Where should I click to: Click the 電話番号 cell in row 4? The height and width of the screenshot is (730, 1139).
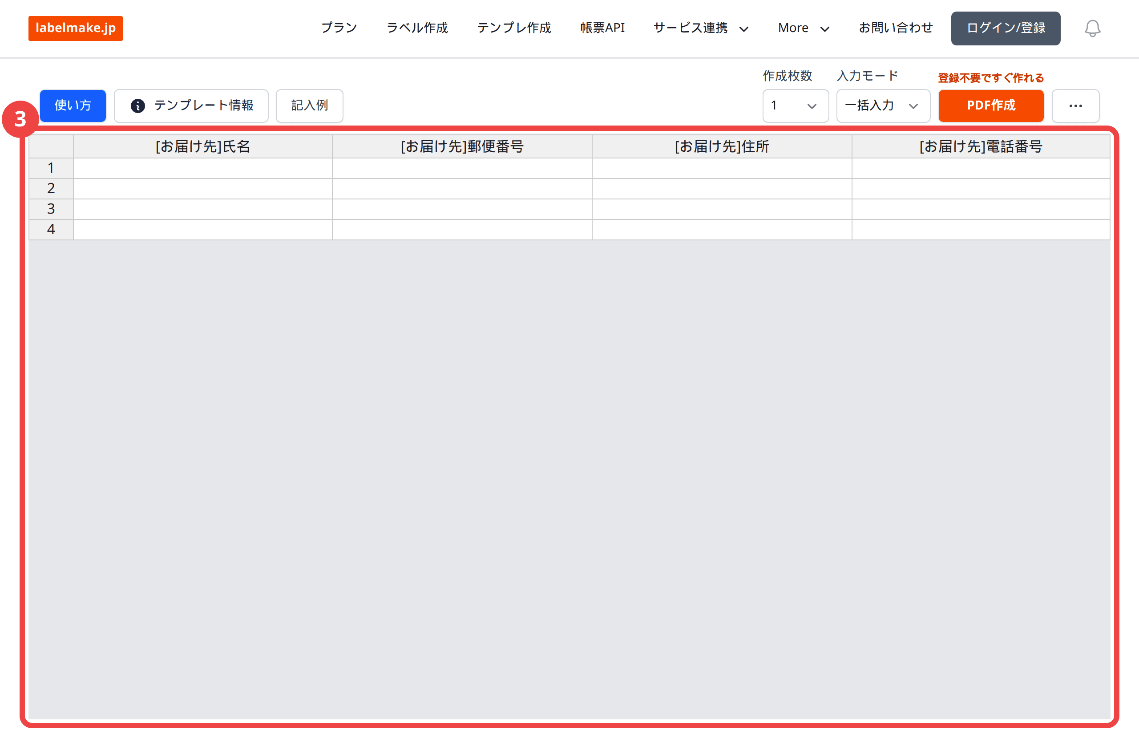click(x=981, y=229)
